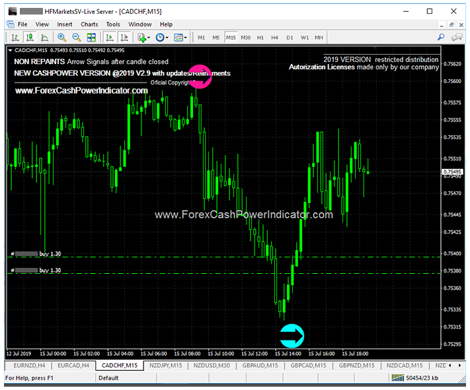The height and width of the screenshot is (390, 470).
Task: Open Periods dropdown arrow next to clock
Action: pos(167,38)
